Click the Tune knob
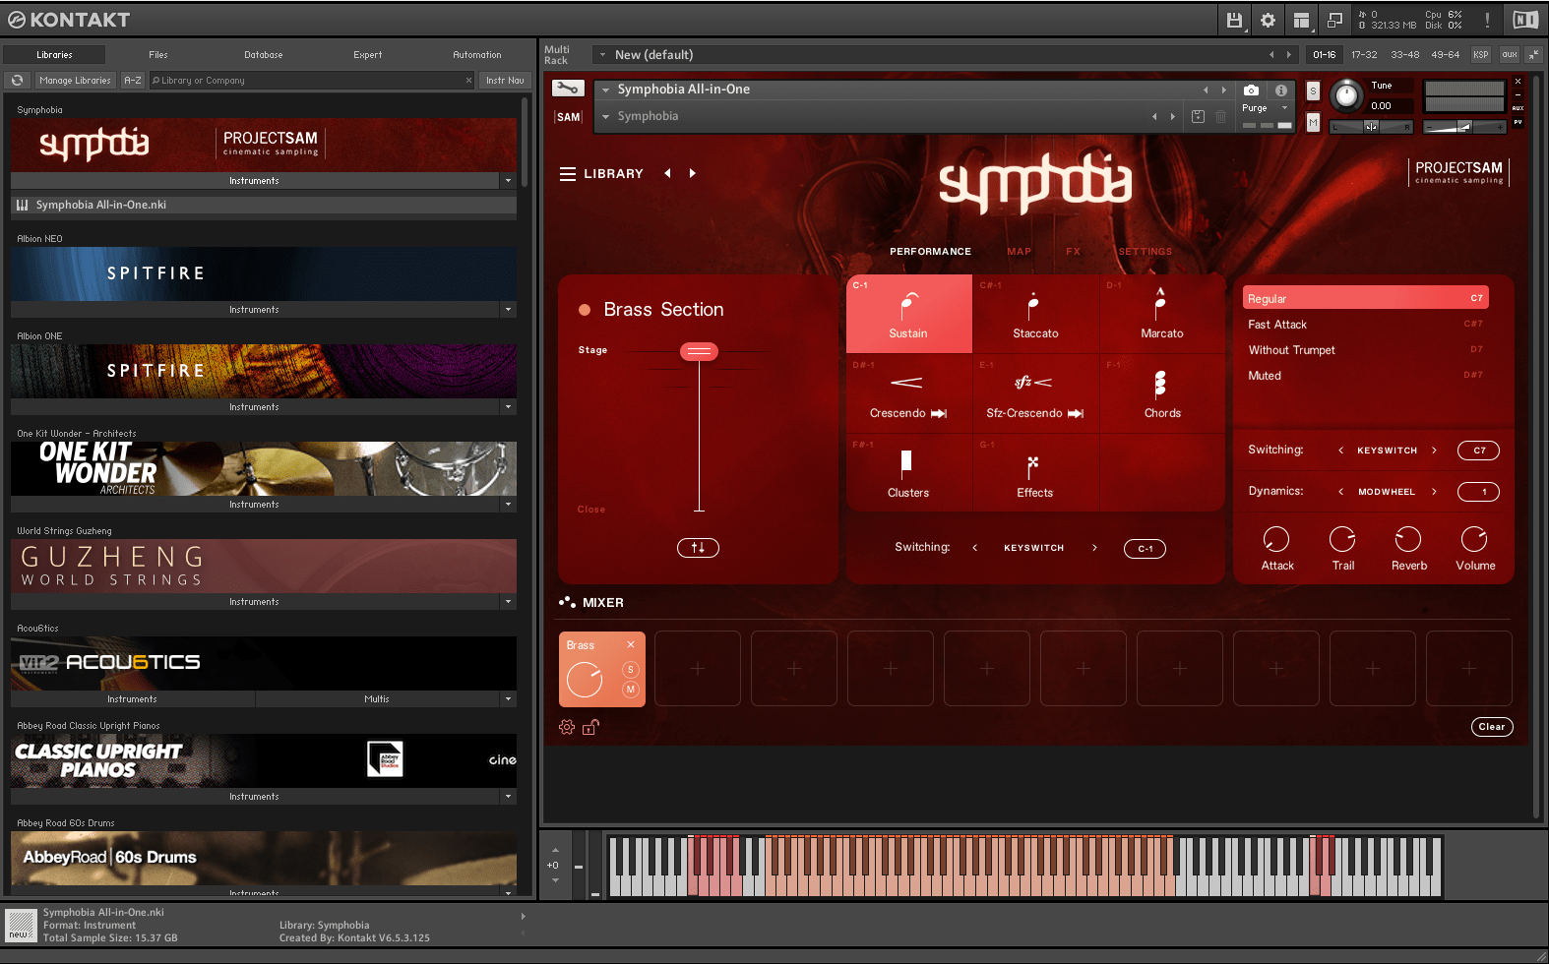1549x964 pixels. (x=1345, y=96)
